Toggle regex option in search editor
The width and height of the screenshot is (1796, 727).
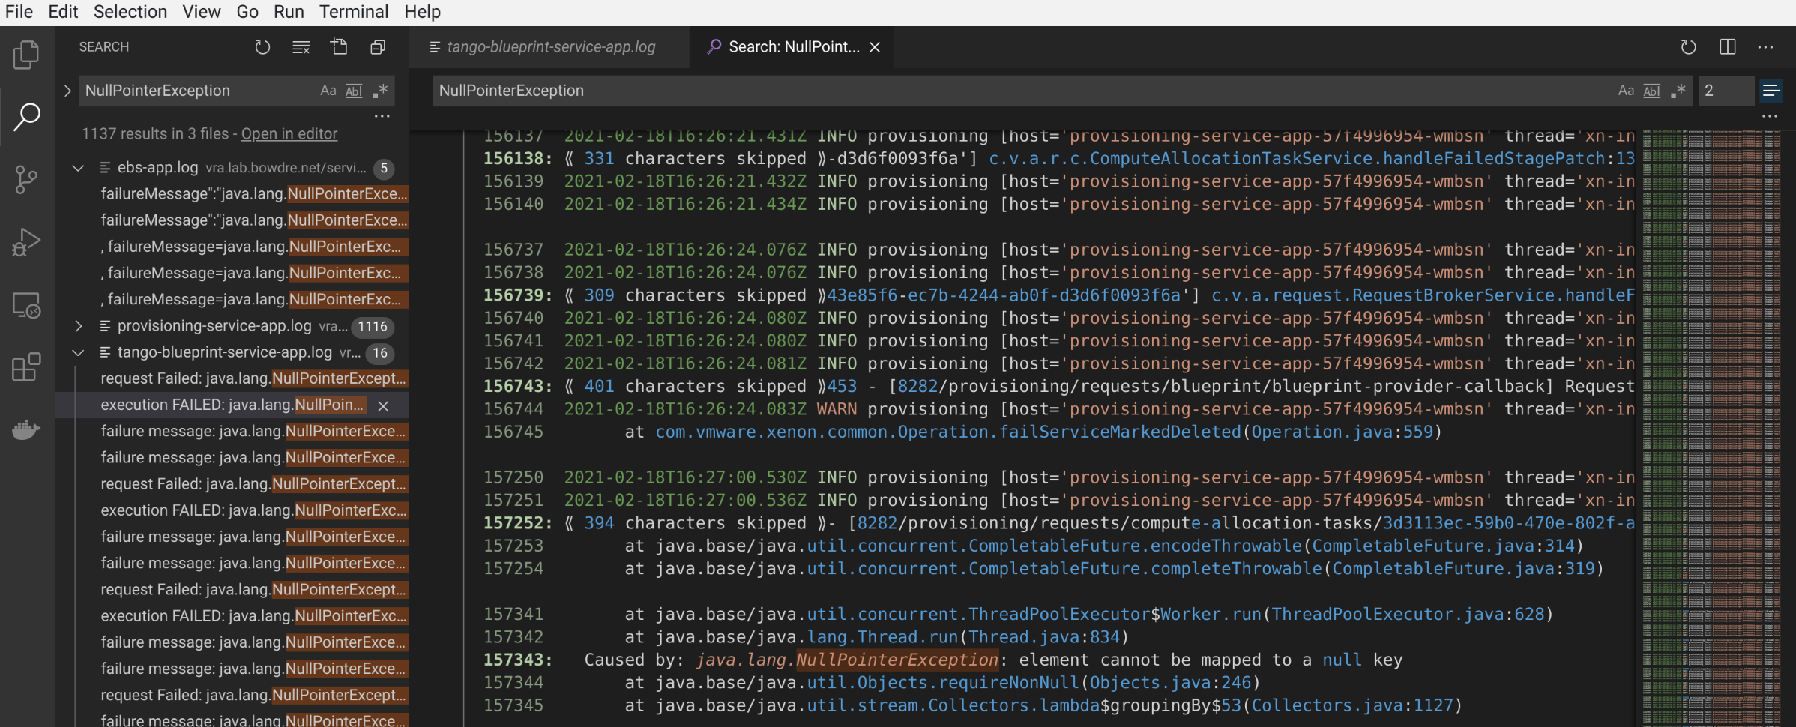click(1678, 91)
